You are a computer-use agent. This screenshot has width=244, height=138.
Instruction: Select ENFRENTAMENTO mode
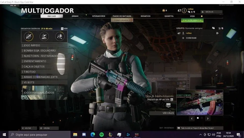[x=44, y=61]
